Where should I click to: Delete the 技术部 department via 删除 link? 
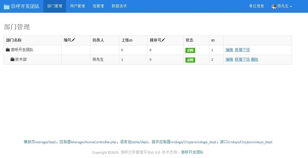(x=254, y=59)
